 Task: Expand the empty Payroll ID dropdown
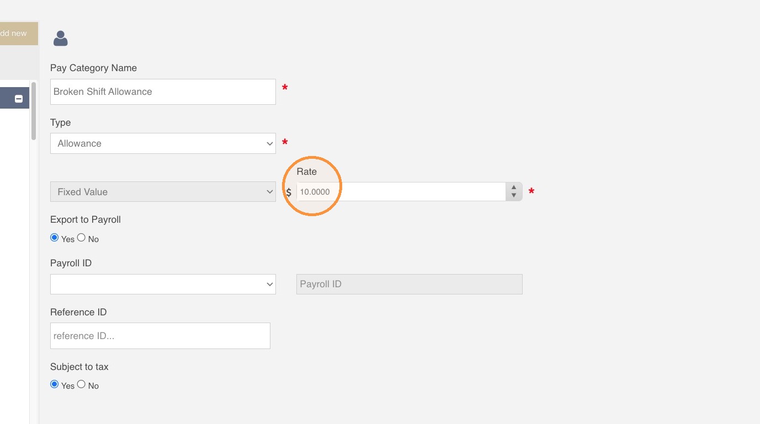(x=163, y=285)
